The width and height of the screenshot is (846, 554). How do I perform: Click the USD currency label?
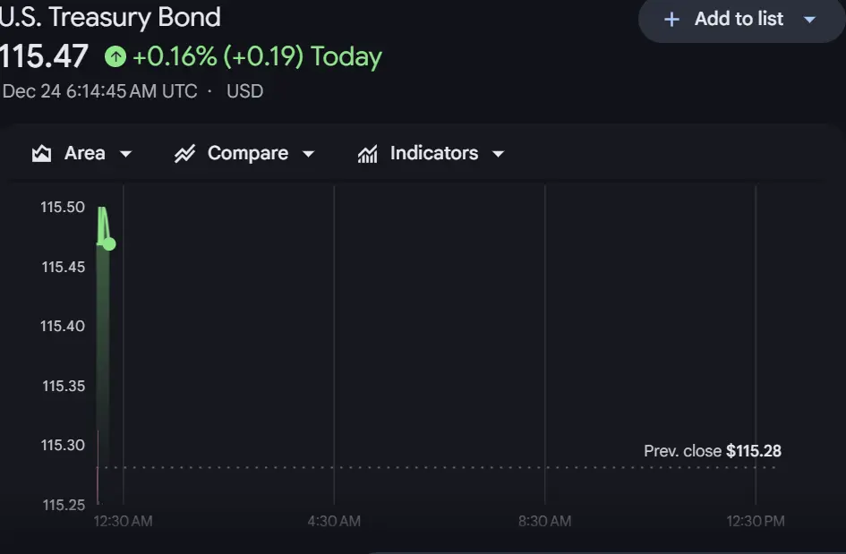(x=244, y=90)
